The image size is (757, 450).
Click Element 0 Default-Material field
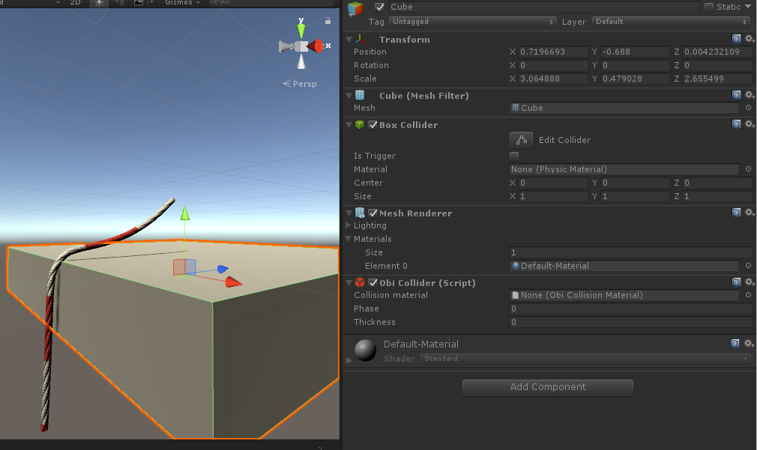624,266
